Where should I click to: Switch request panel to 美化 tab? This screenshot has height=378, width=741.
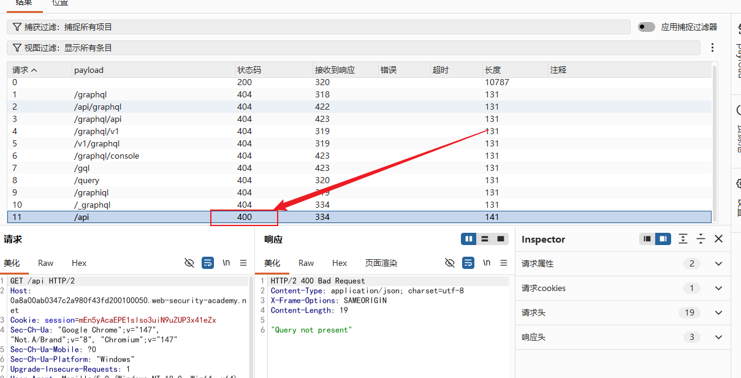tap(12, 263)
